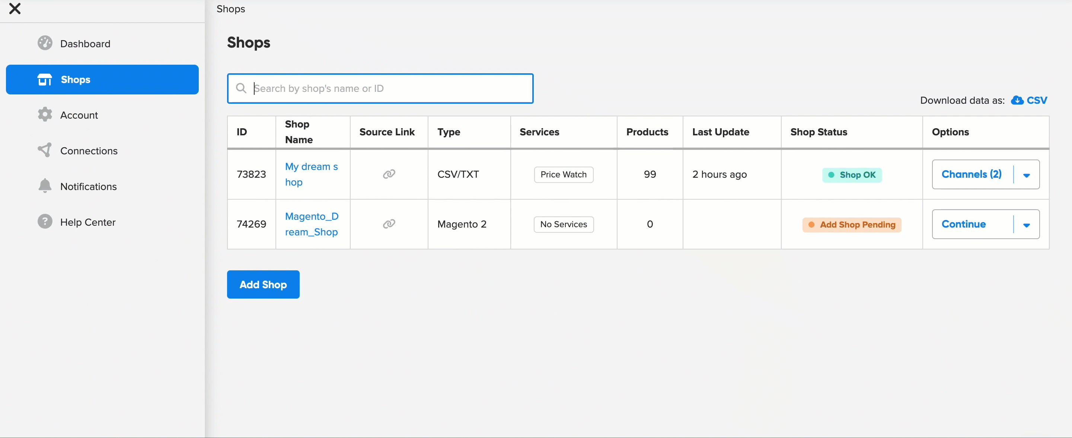This screenshot has height=438, width=1072.
Task: Click the CSV cloud download icon
Action: [1017, 100]
